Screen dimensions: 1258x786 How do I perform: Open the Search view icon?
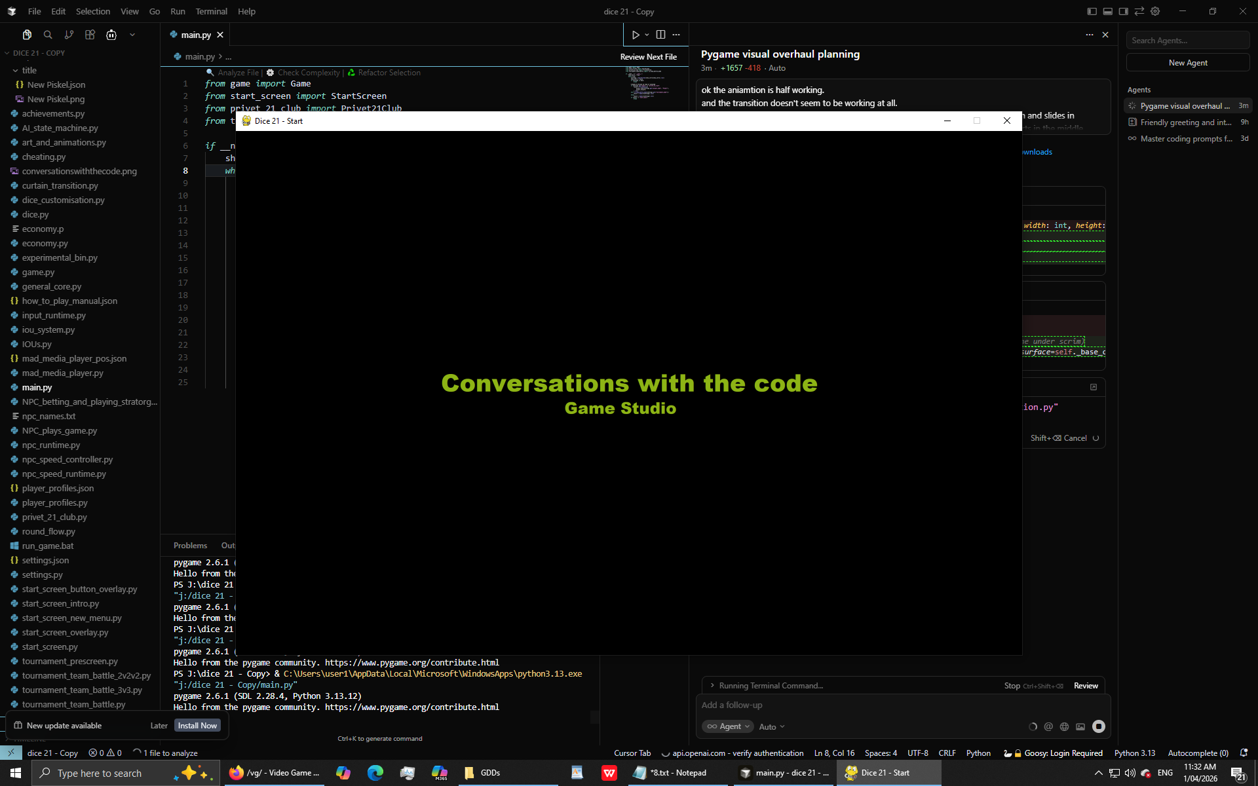(48, 35)
